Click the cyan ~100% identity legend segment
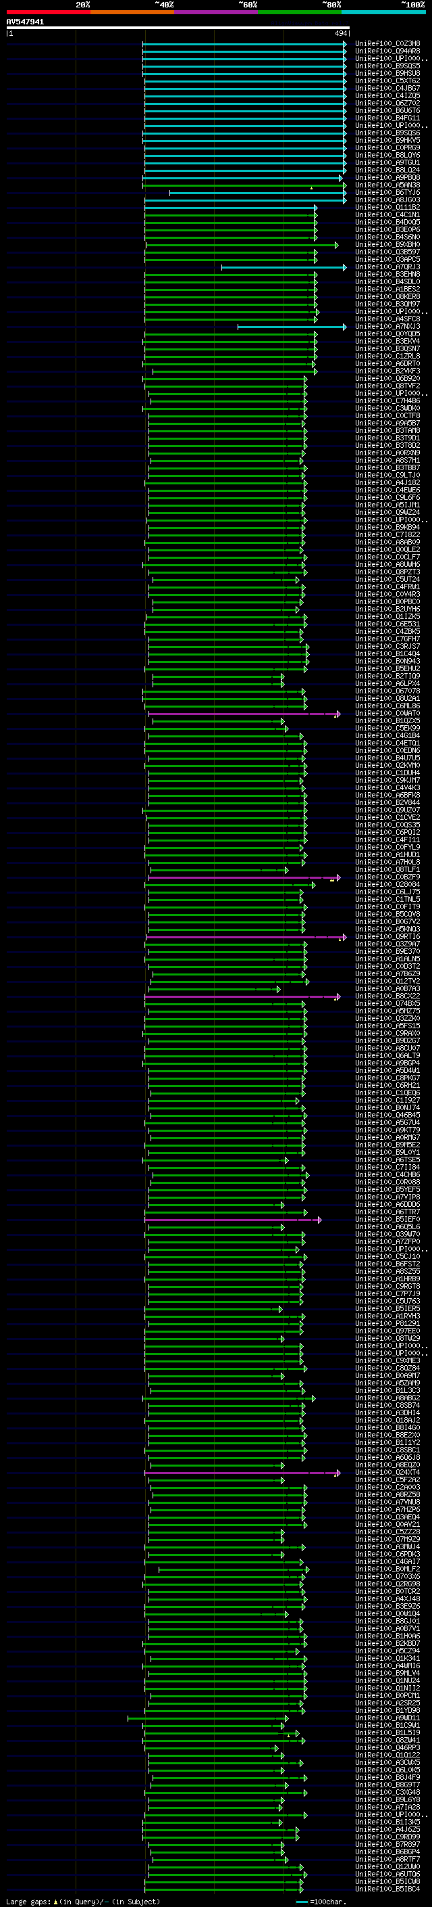This screenshot has height=1907, width=432. click(x=383, y=12)
